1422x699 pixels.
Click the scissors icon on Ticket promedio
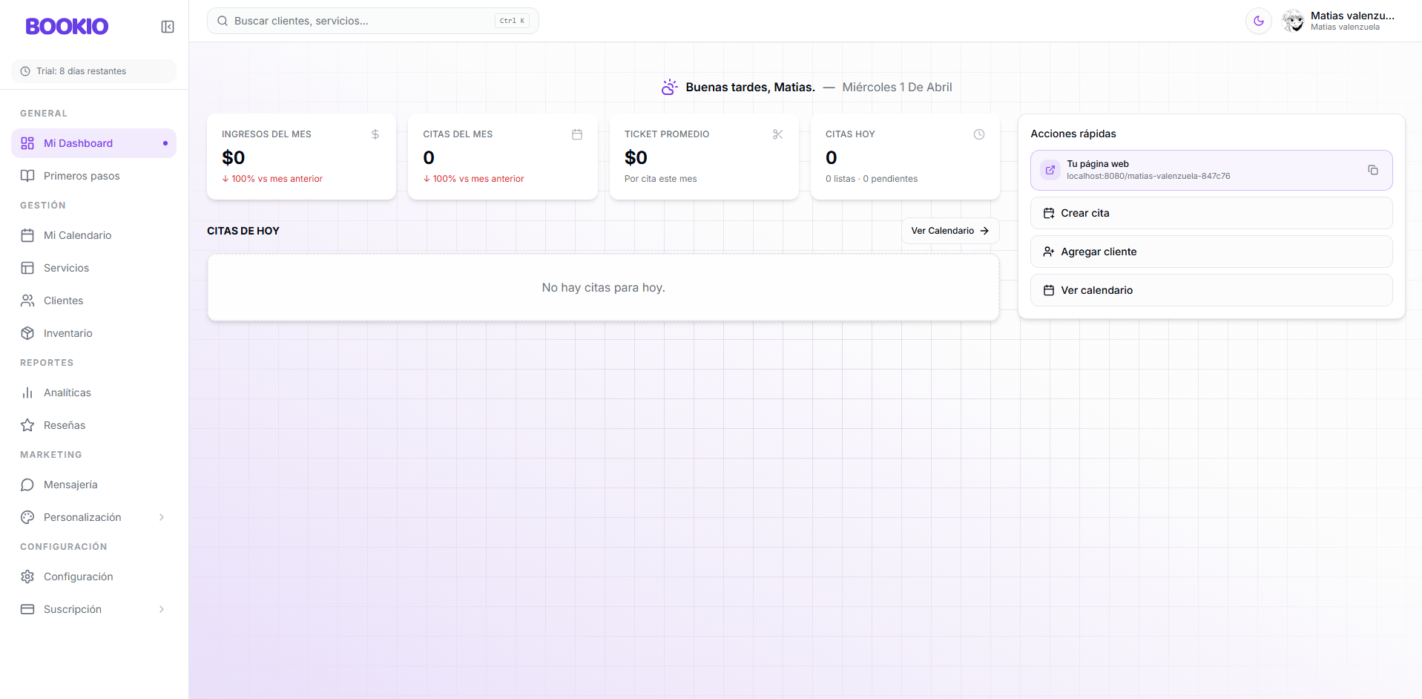point(778,134)
